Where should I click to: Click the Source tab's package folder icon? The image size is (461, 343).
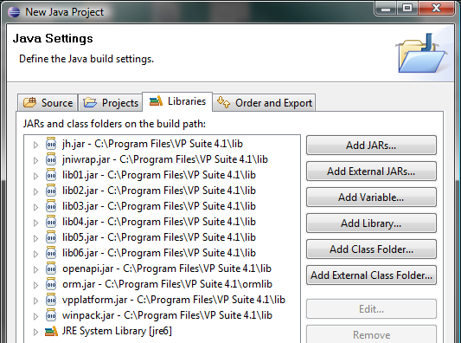(29, 102)
